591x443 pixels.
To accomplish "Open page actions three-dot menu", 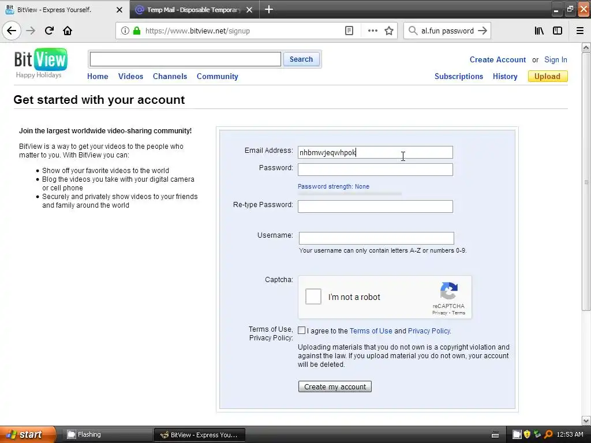I will 372,31.
